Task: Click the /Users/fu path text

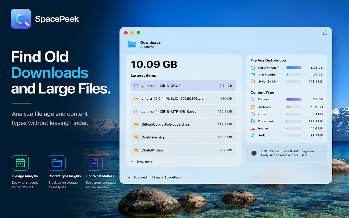Action: coord(147,47)
